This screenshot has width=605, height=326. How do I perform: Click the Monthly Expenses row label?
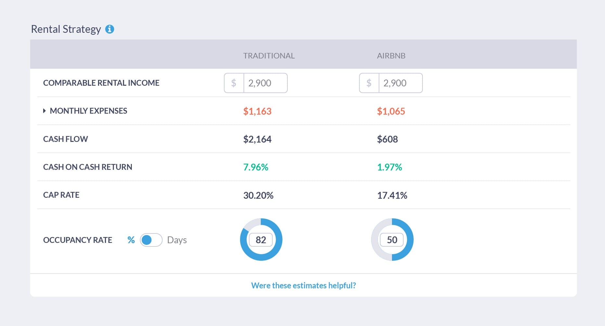tap(88, 111)
